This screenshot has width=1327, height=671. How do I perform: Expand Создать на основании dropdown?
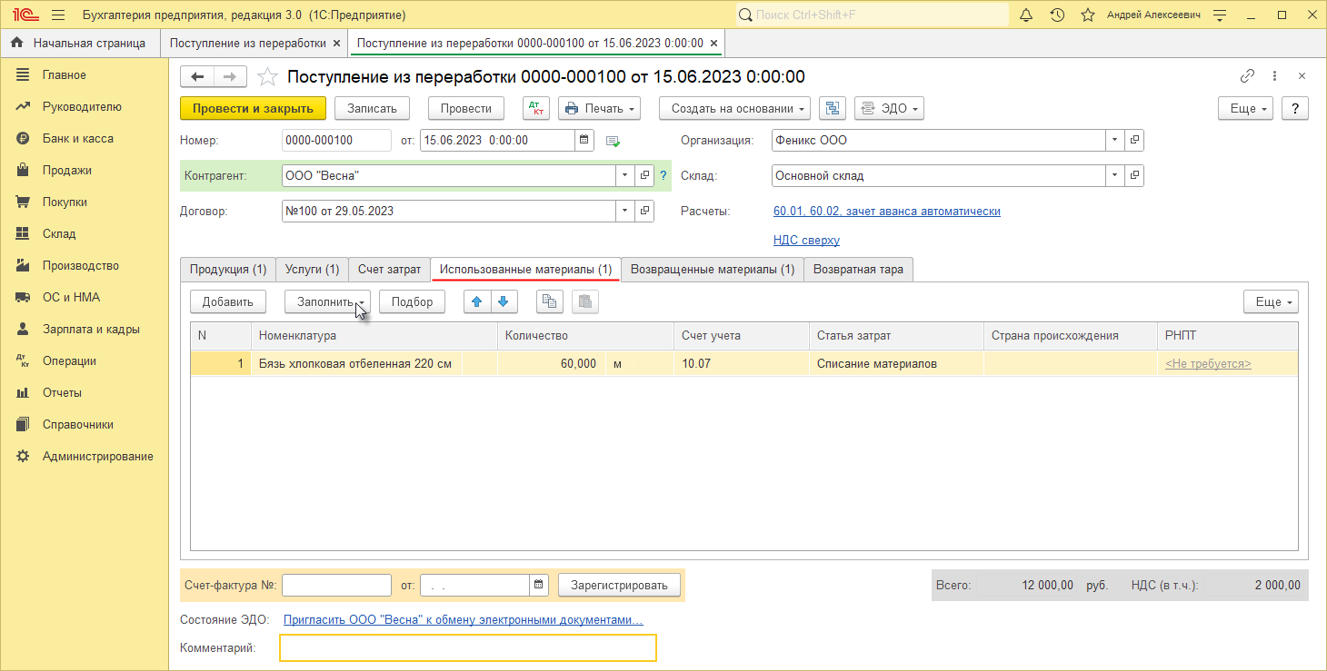pyautogui.click(x=735, y=108)
